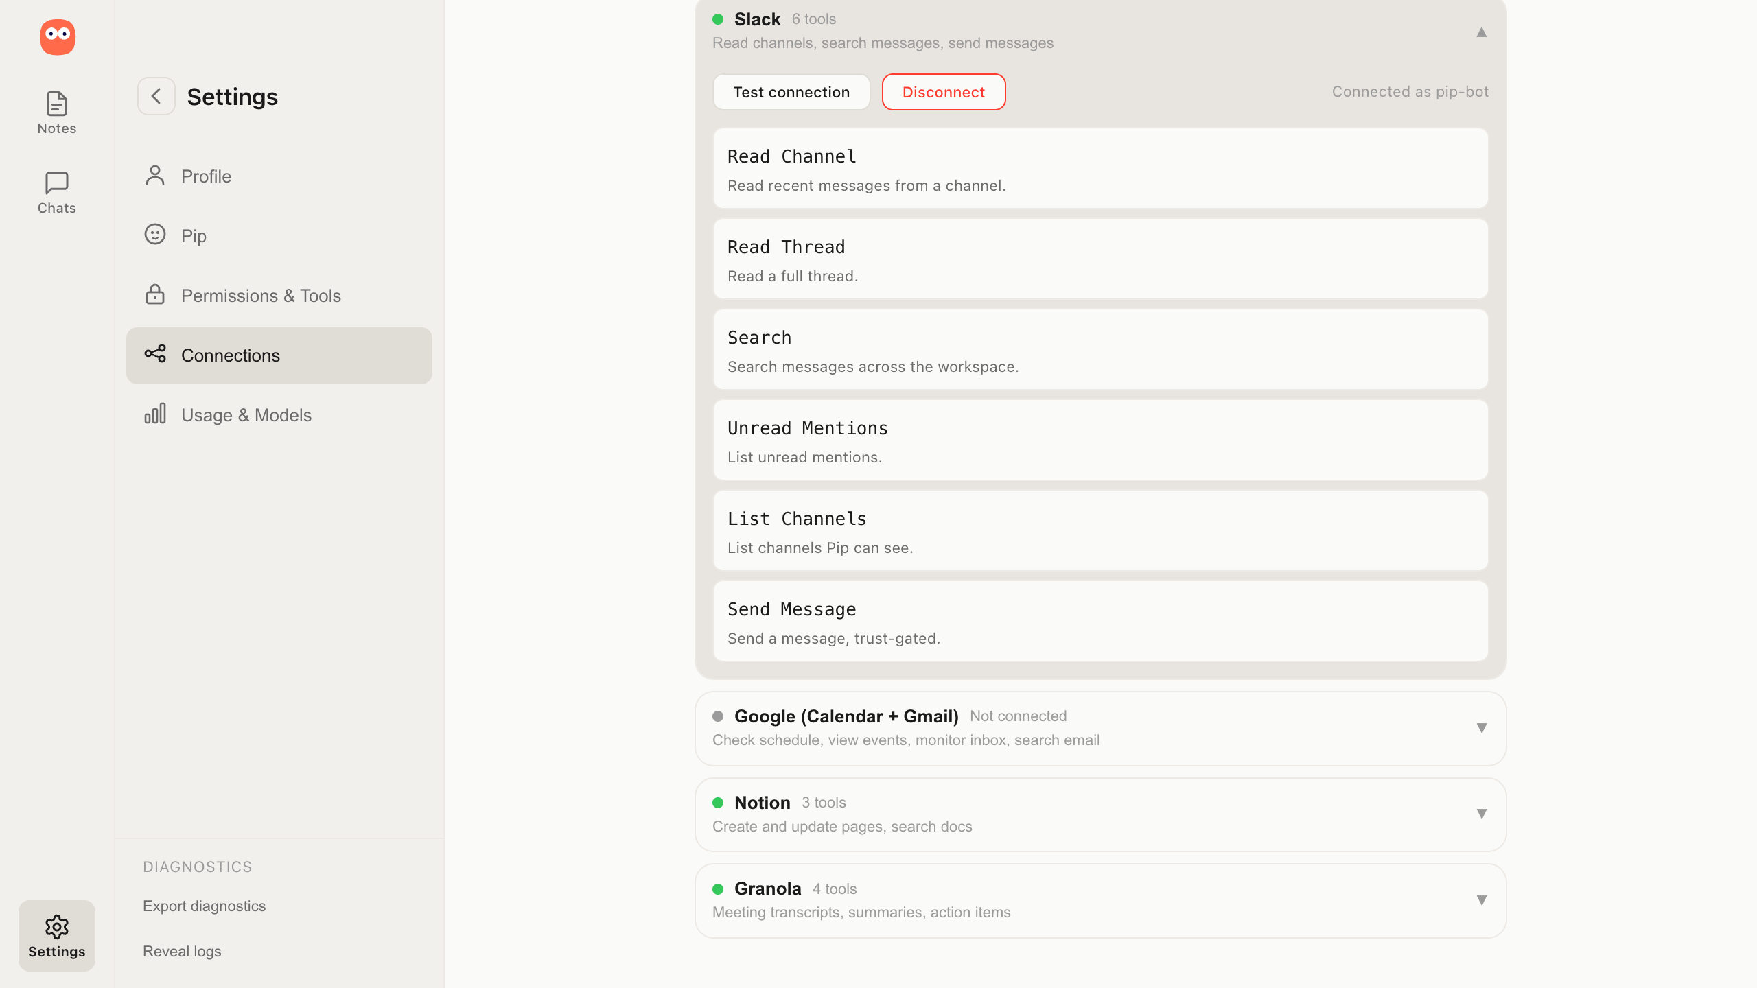Click 'List channels Pip can see.' text

(820, 548)
